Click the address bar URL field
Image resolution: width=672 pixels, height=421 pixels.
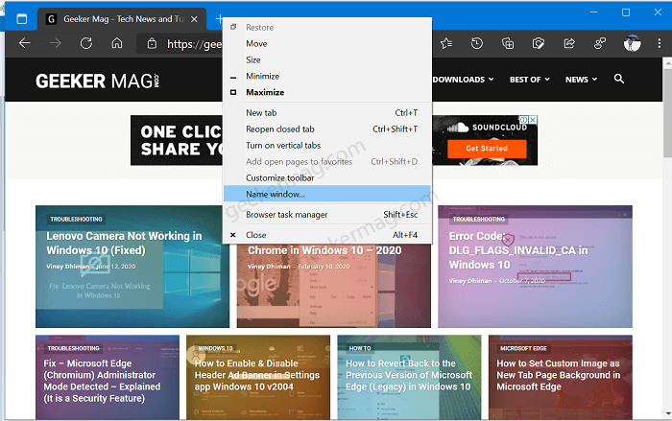194,44
